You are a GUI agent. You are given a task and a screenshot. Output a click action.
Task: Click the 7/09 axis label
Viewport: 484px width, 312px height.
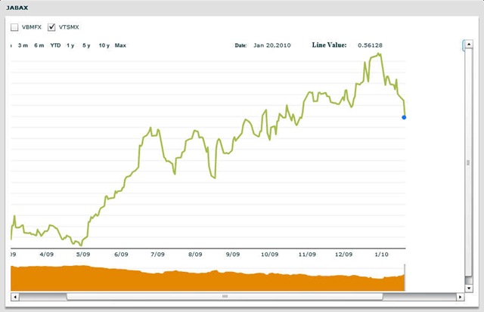click(x=157, y=255)
